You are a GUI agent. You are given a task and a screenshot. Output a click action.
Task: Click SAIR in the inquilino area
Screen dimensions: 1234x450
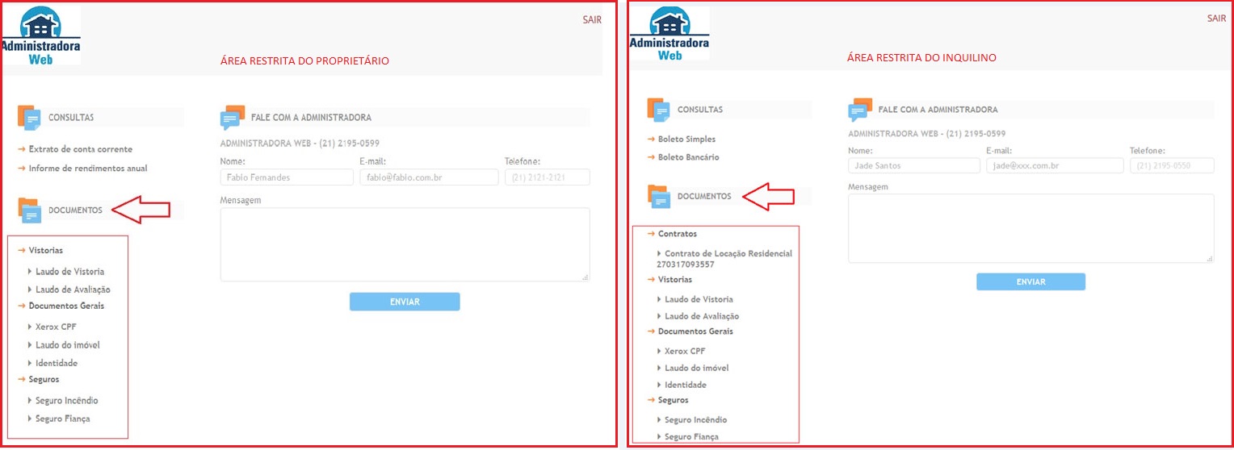click(x=1216, y=19)
